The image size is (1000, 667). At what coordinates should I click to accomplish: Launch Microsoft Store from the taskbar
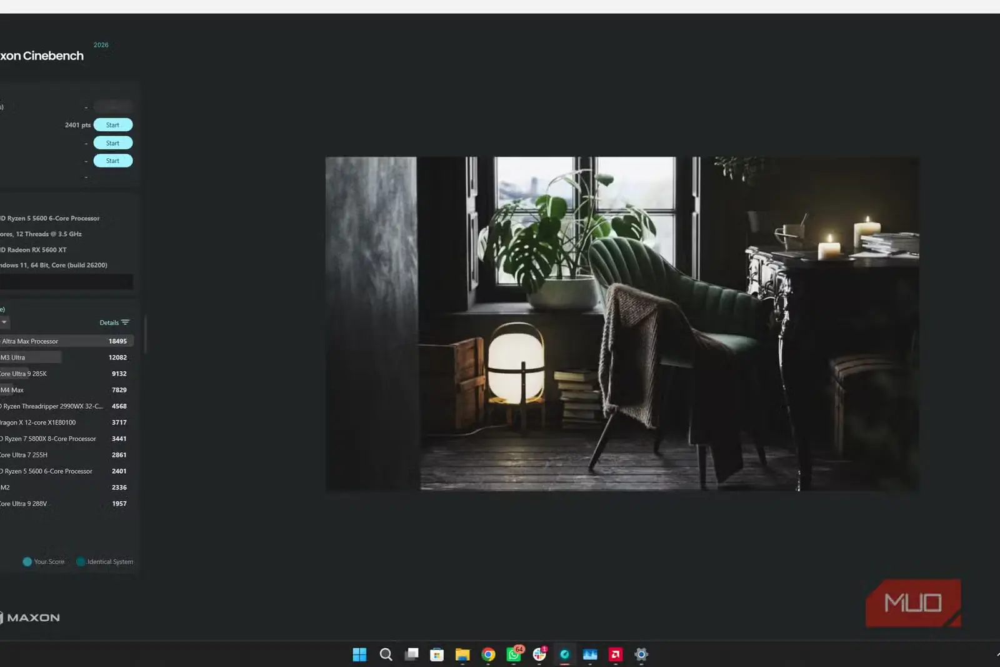pos(437,654)
